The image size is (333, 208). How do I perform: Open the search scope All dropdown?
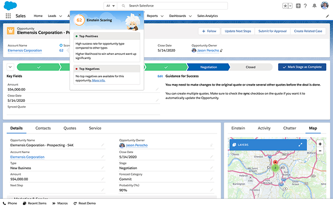[110, 6]
